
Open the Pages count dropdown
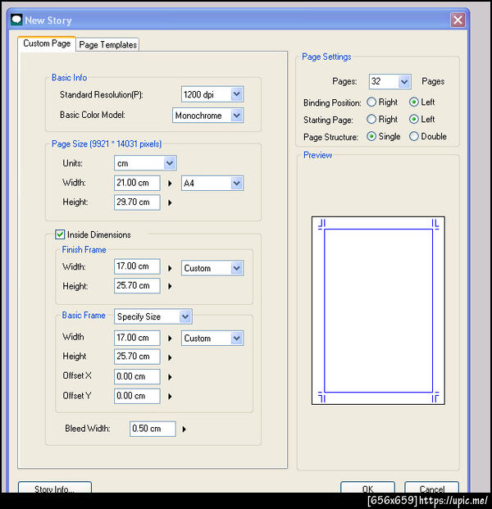pos(390,81)
